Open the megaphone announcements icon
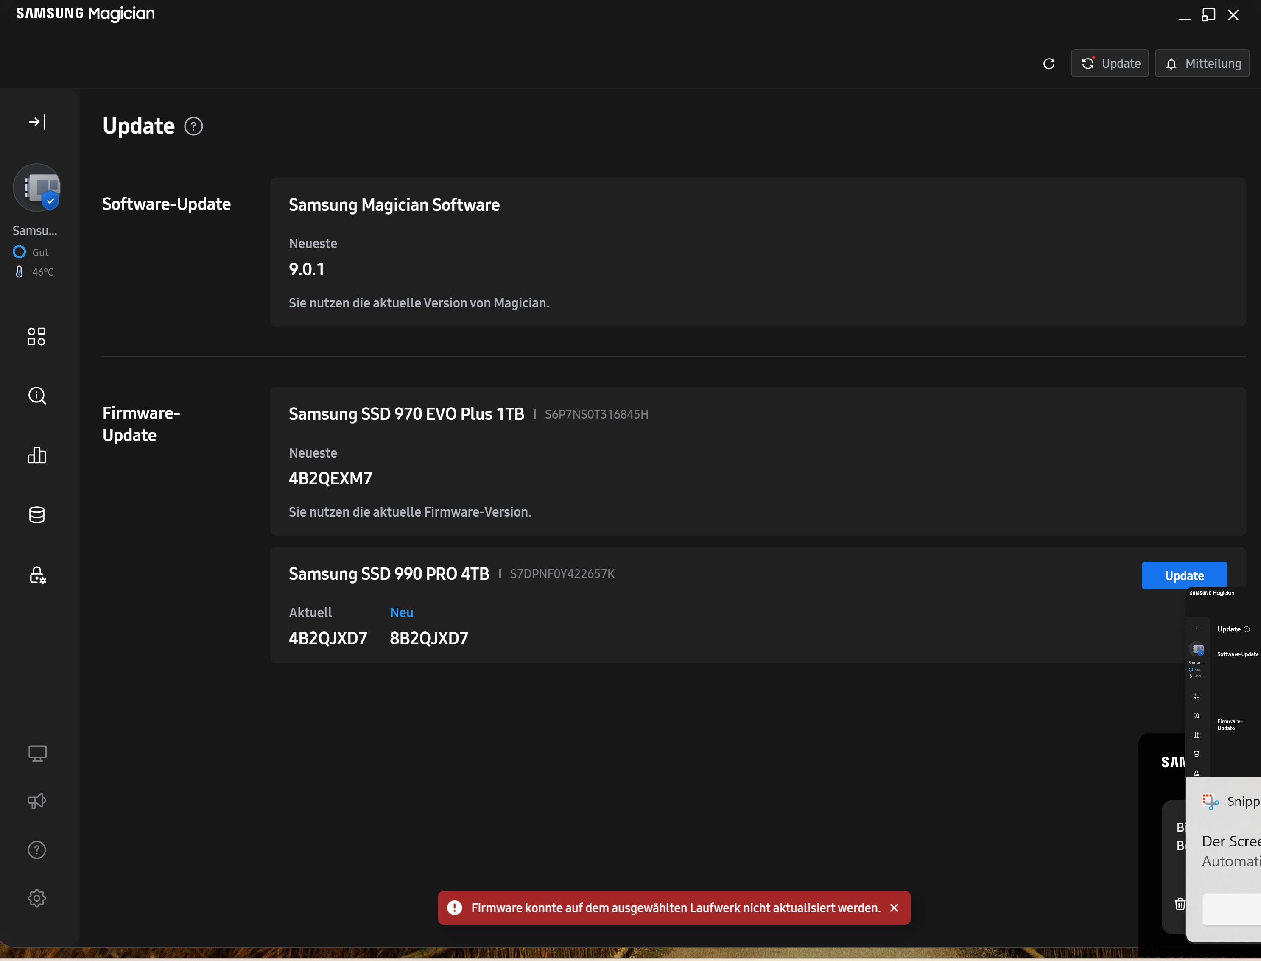This screenshot has height=961, width=1261. click(37, 802)
